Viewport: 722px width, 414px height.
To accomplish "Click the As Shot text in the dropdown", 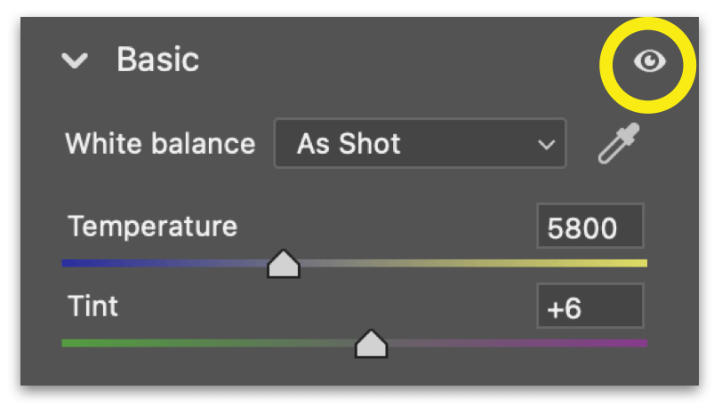I will point(349,144).
